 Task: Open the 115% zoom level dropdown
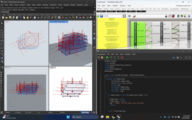pos(121,16)
